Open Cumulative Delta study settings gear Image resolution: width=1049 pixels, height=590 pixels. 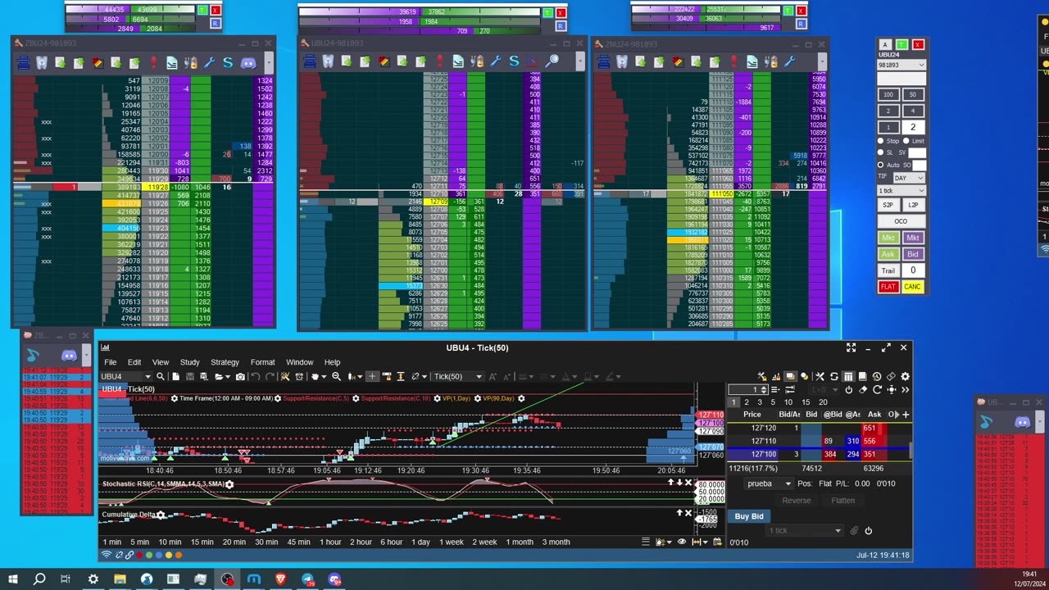(161, 515)
